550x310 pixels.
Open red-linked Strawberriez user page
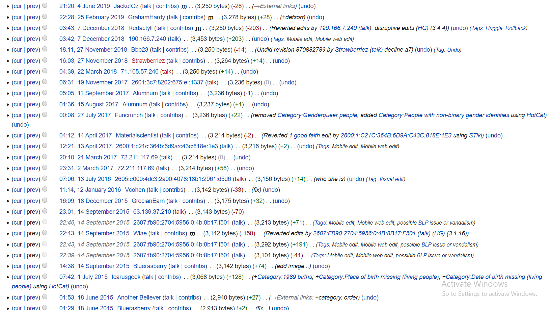point(148,61)
